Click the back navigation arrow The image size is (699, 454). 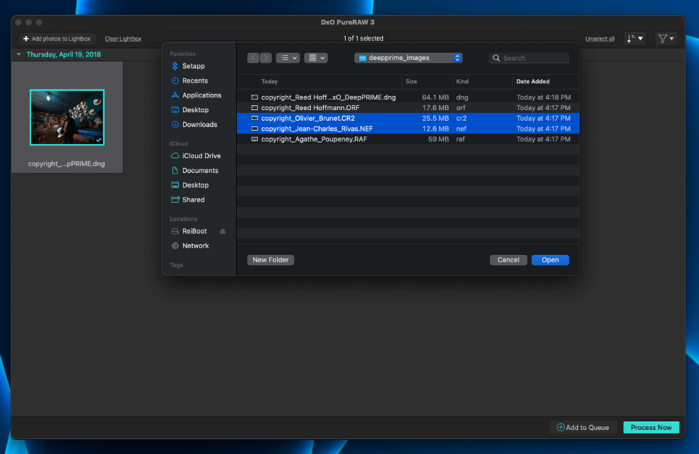(x=253, y=58)
